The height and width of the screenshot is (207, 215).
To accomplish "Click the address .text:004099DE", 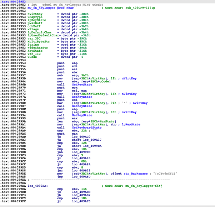I will pyautogui.click(x=13, y=174).
